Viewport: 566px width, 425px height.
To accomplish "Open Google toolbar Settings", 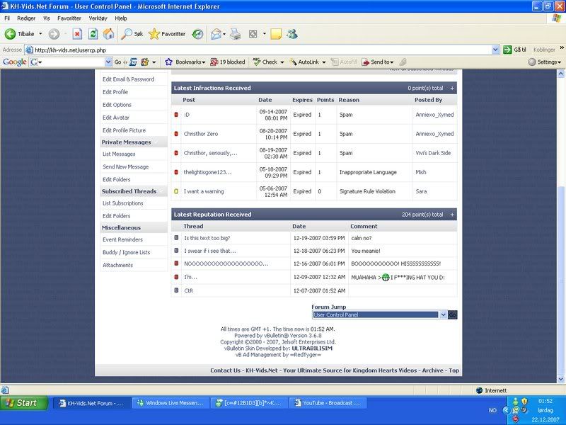I will pyautogui.click(x=545, y=62).
